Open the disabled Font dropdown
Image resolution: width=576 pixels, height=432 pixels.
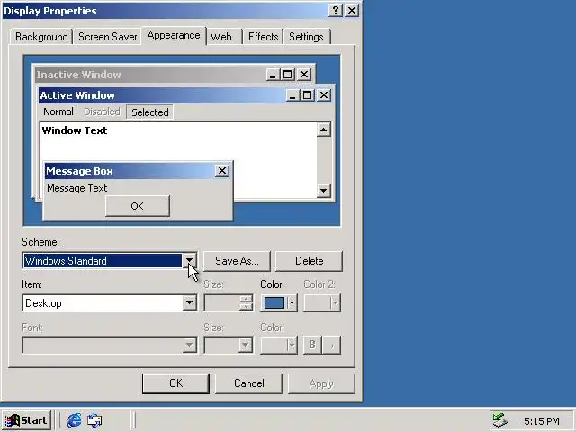110,345
